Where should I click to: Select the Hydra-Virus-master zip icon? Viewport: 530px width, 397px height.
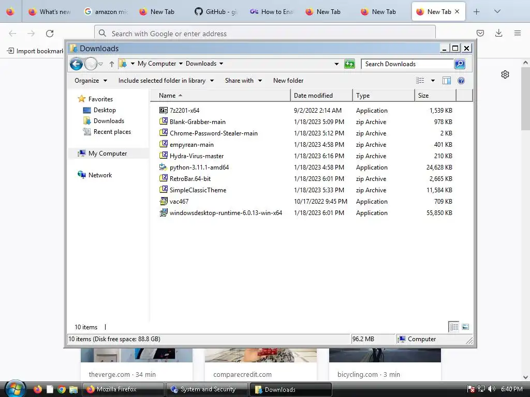pos(163,156)
